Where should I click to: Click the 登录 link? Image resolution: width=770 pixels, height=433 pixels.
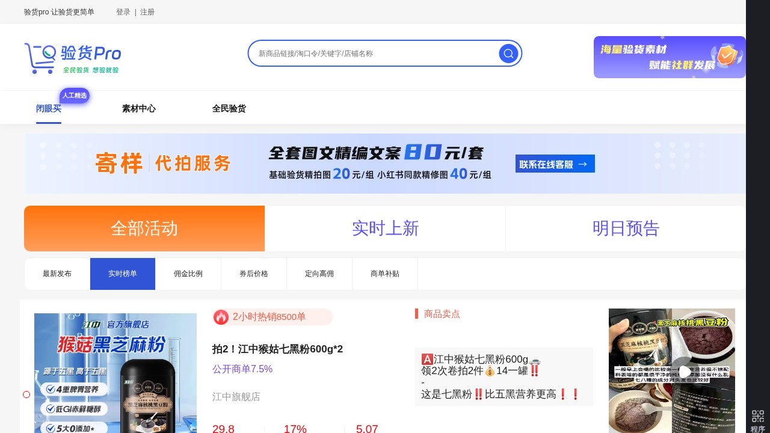pos(123,12)
